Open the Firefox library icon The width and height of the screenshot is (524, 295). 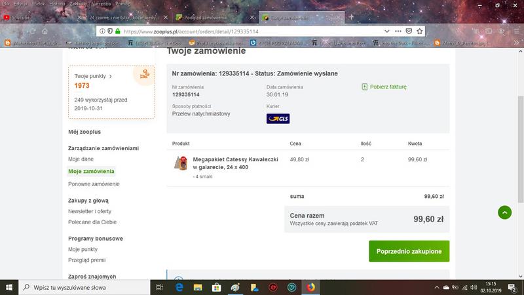[476, 31]
